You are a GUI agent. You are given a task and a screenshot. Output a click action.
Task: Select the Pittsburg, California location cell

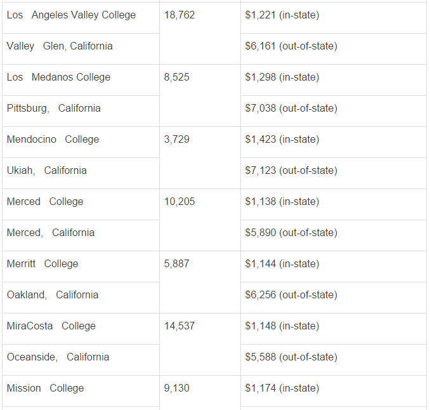(81, 111)
